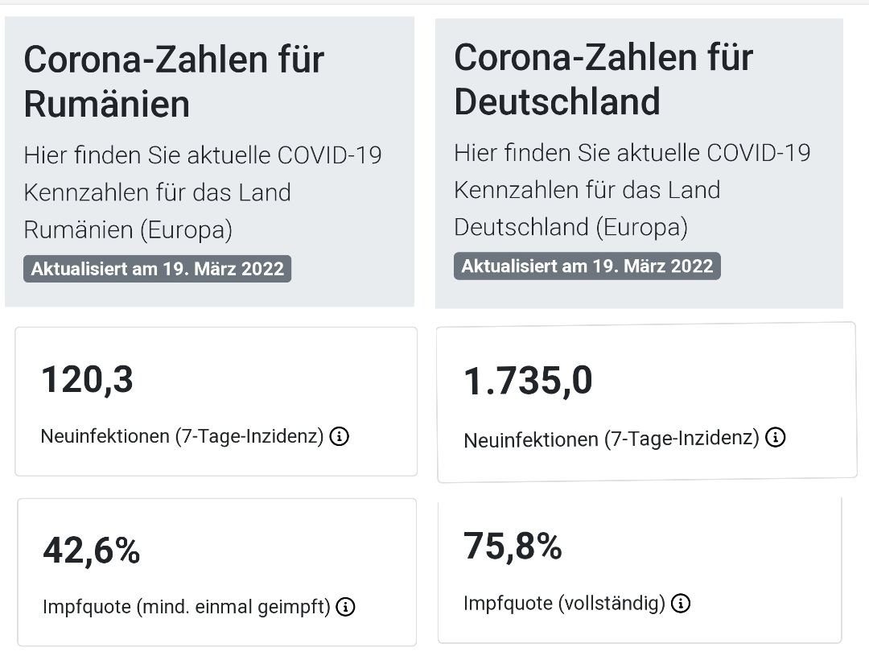This screenshot has height=660, width=869.
Task: Click the 'Rumänien (Europa)' description line
Action: click(128, 230)
